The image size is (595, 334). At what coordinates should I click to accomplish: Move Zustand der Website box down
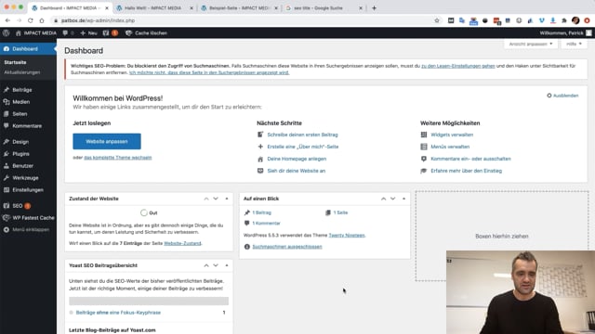[x=216, y=199]
